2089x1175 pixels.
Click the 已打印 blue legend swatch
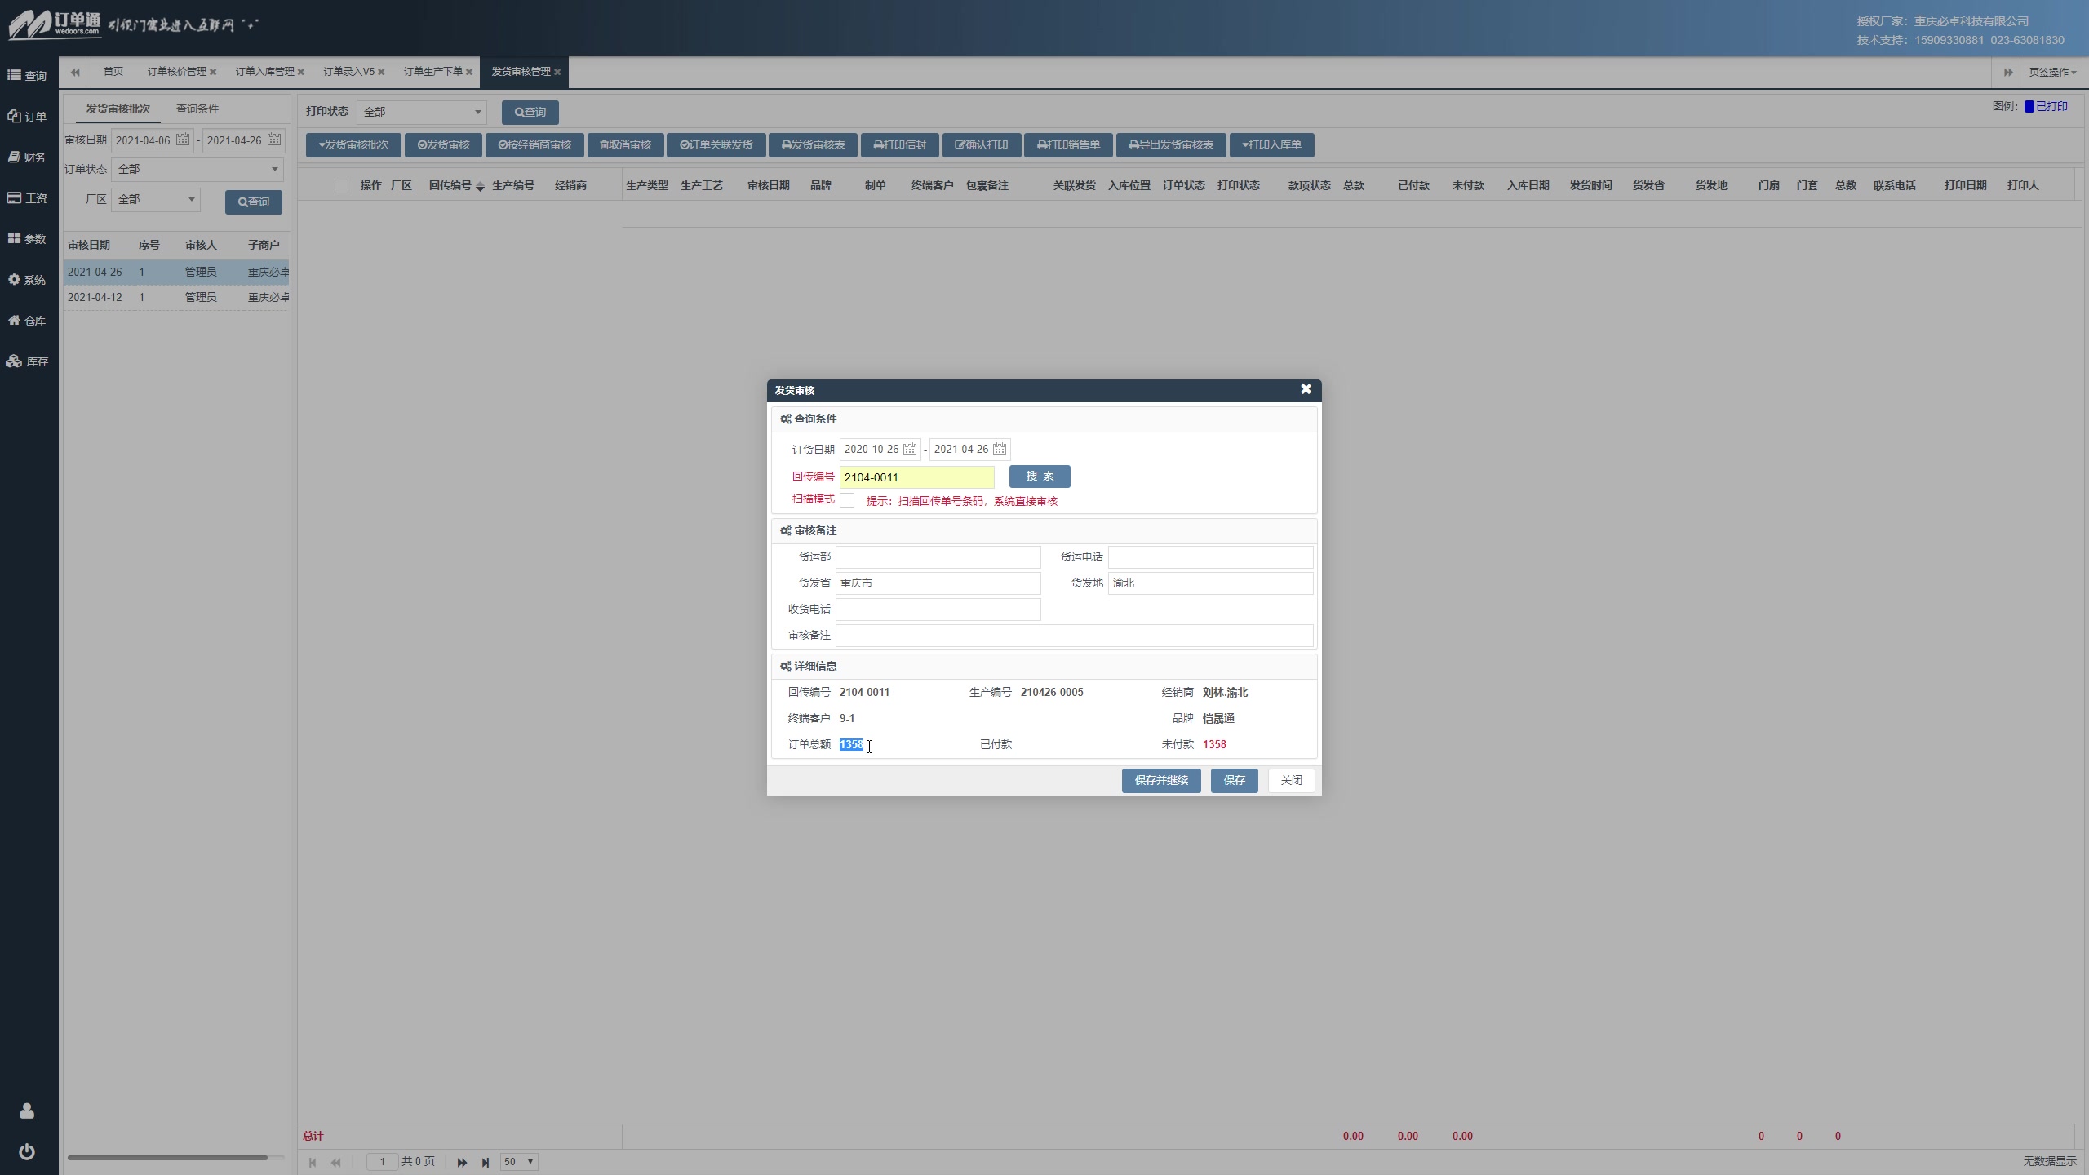click(2029, 106)
